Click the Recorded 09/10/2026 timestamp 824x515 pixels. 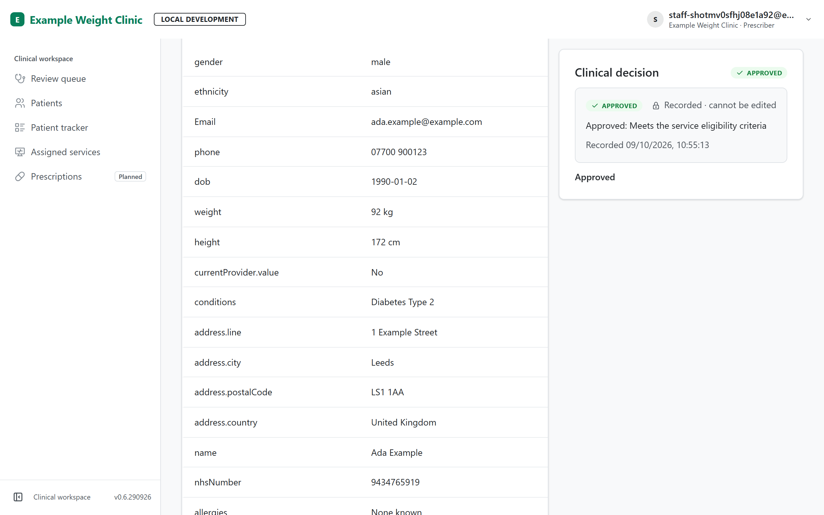(647, 145)
